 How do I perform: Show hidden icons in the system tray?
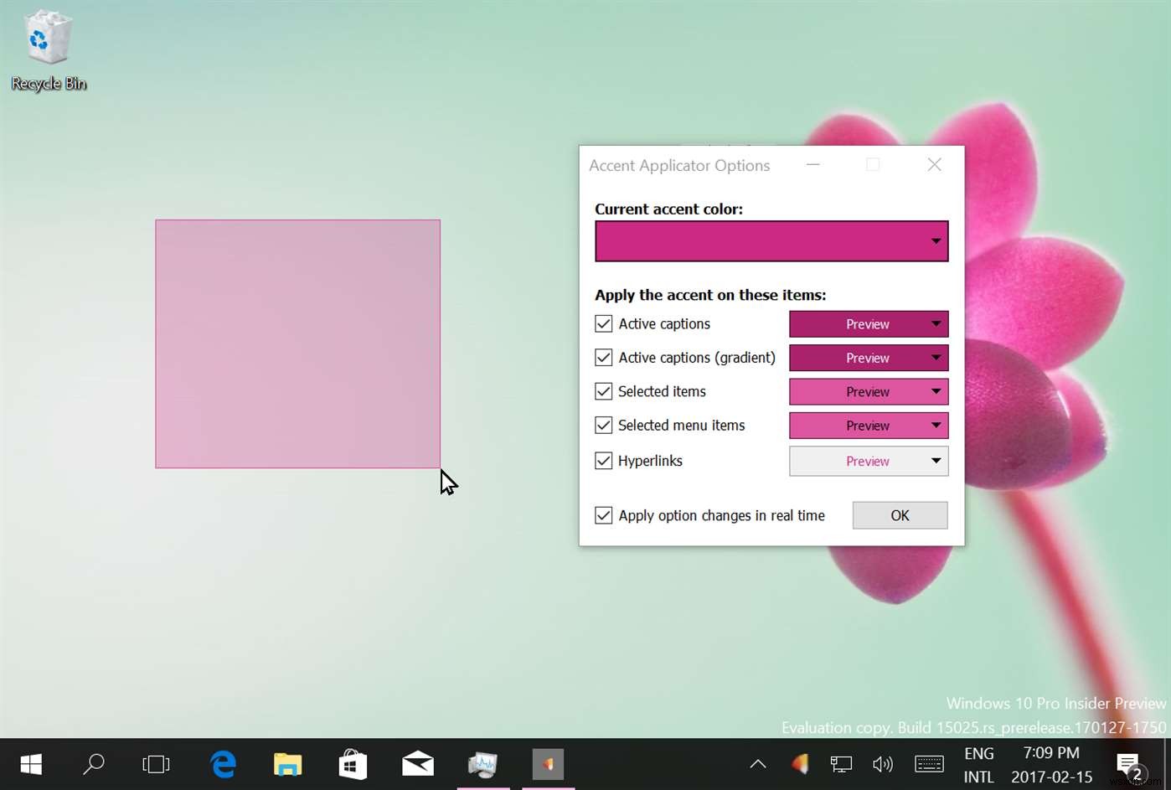click(x=757, y=764)
